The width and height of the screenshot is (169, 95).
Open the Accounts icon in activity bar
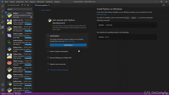(3, 84)
